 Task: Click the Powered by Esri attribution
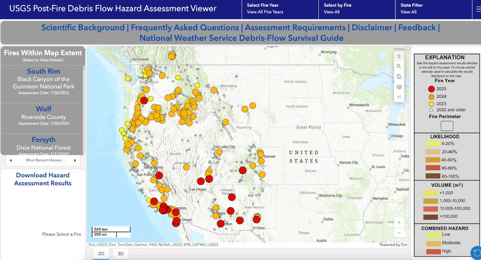point(393,245)
